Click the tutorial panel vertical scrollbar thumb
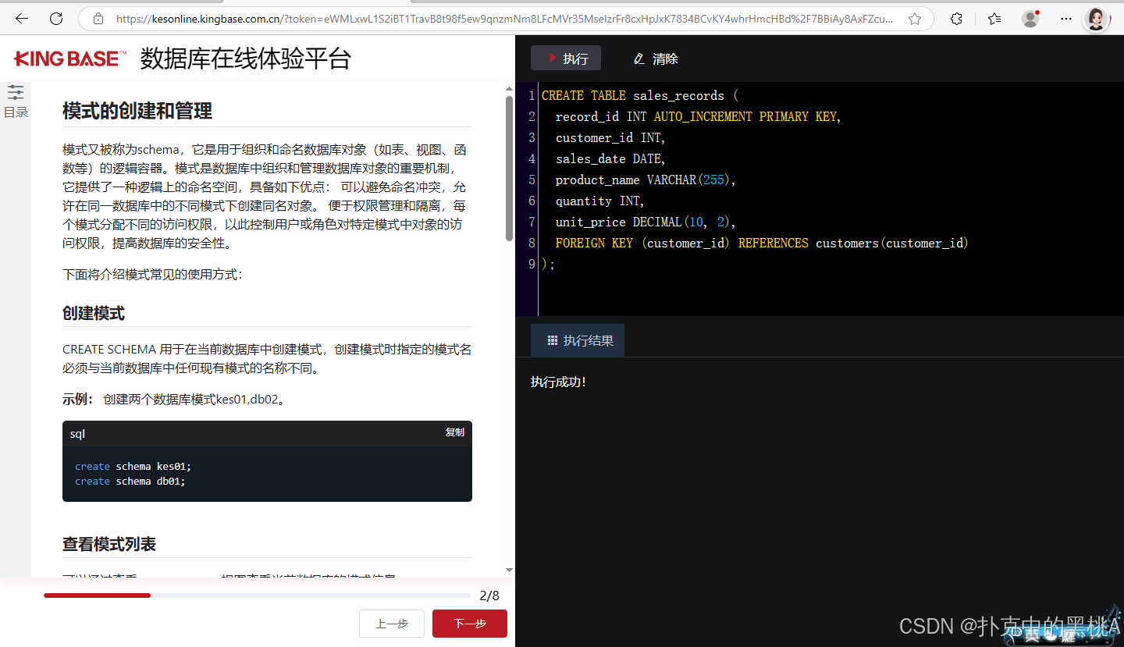Viewport: 1124px width, 647px height. pos(509,168)
